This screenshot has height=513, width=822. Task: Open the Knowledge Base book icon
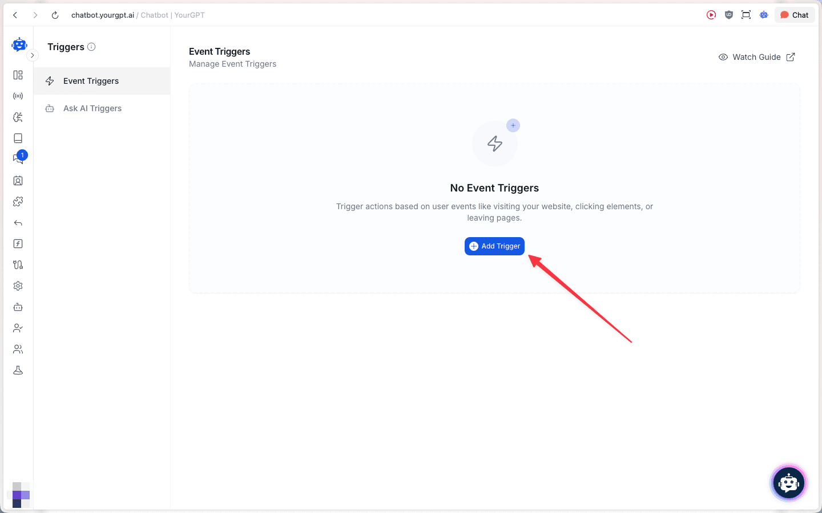point(18,138)
